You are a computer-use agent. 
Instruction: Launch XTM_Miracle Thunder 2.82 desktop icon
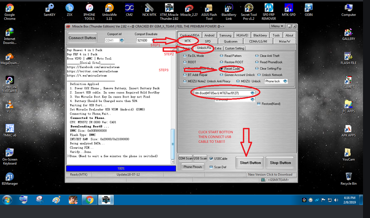(169, 12)
